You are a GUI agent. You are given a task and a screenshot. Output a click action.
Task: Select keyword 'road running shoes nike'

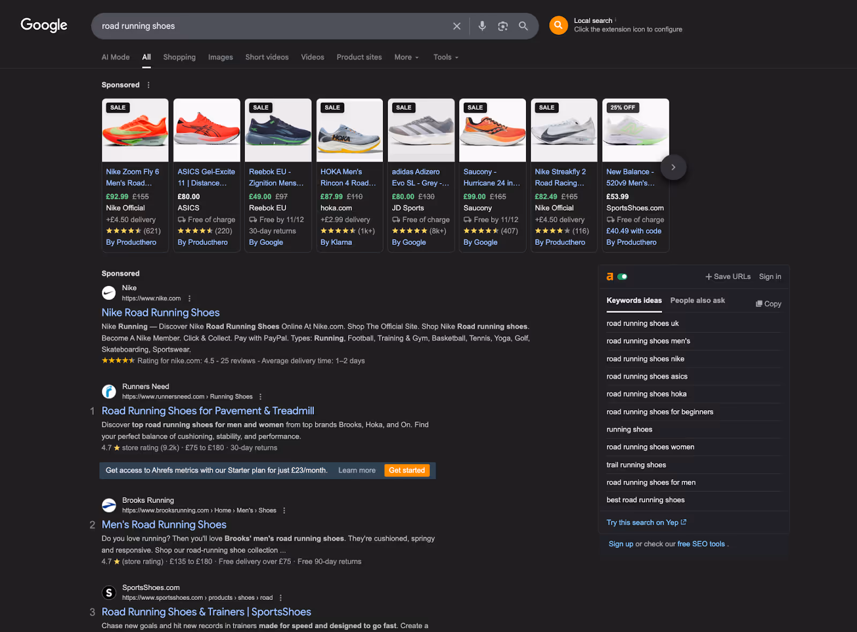click(645, 359)
